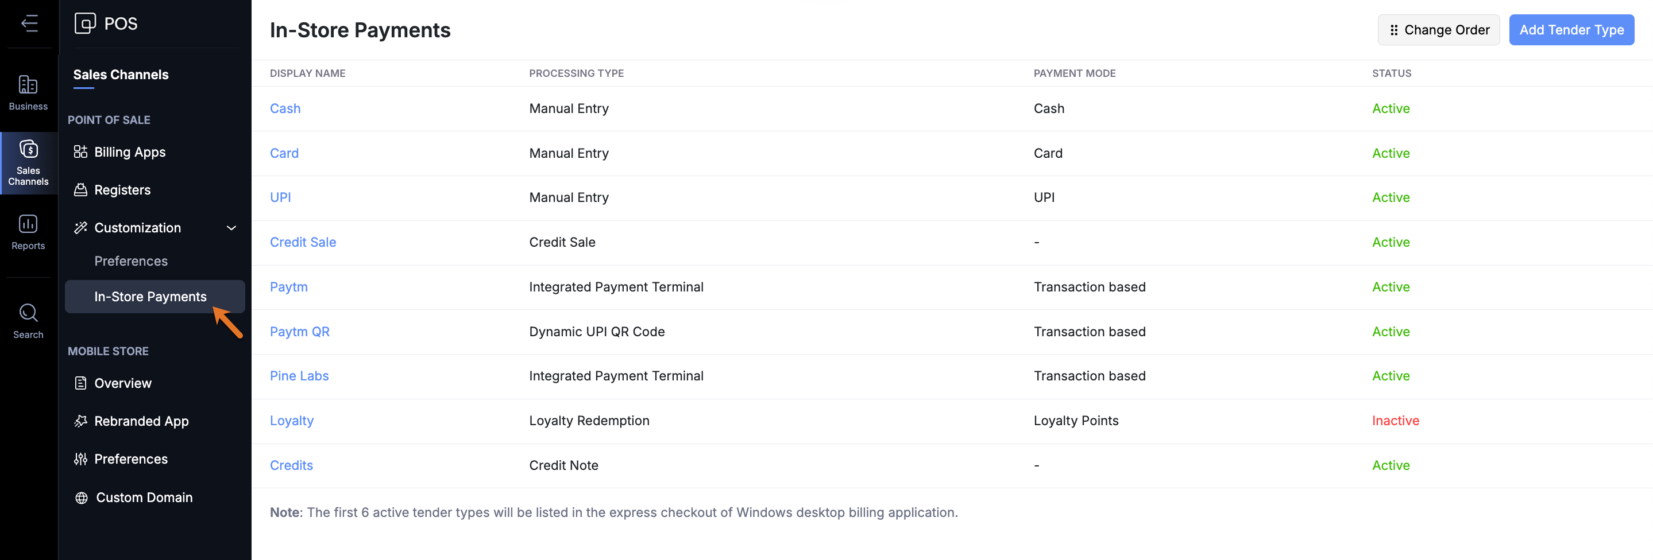
Task: Open mobile store Overview
Action: point(122,383)
